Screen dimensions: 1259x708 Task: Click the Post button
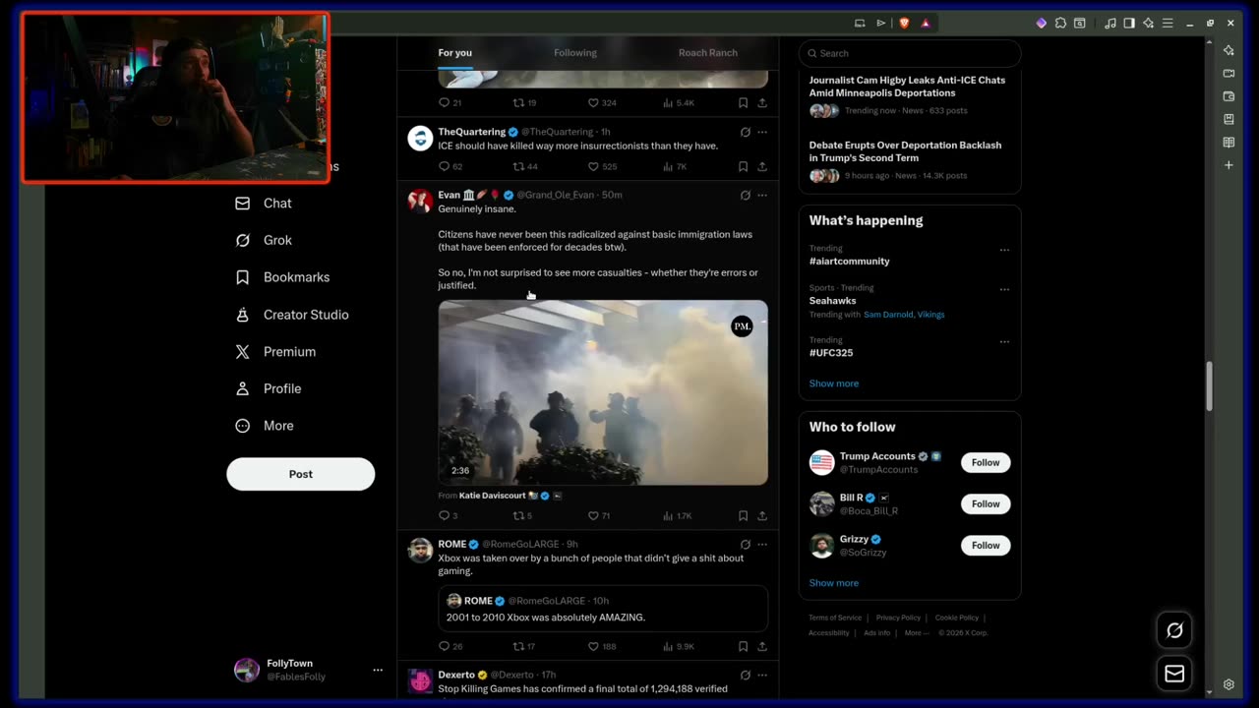click(x=301, y=474)
